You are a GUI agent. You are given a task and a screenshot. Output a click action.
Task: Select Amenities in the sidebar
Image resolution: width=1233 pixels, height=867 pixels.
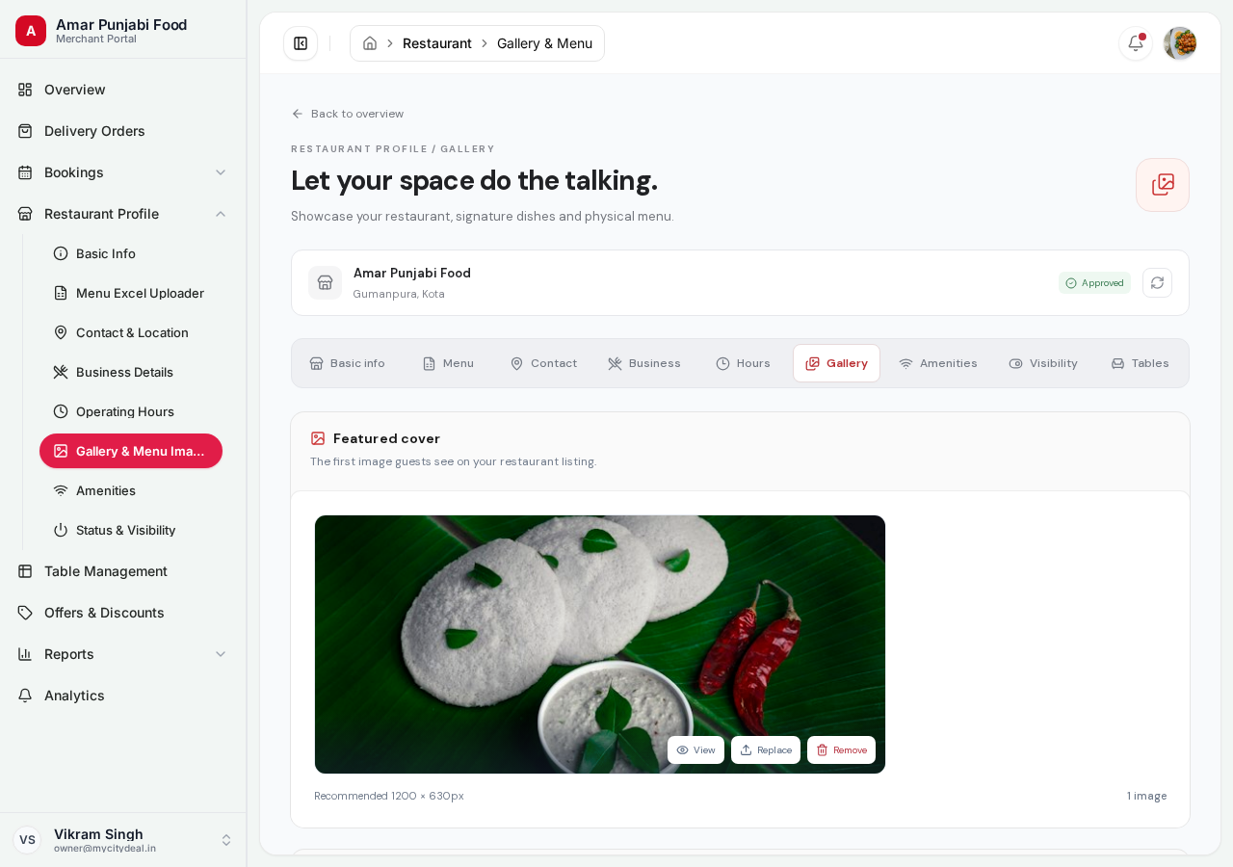click(x=131, y=490)
